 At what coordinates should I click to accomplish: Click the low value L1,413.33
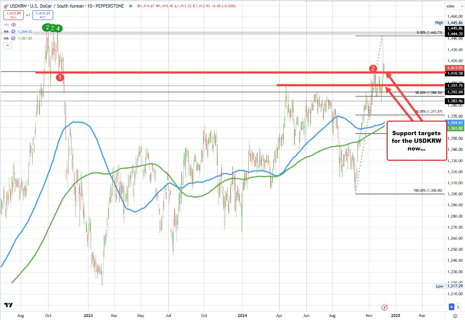[x=183, y=6]
